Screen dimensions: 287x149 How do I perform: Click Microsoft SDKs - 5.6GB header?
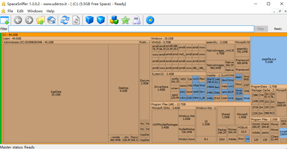[173, 108]
